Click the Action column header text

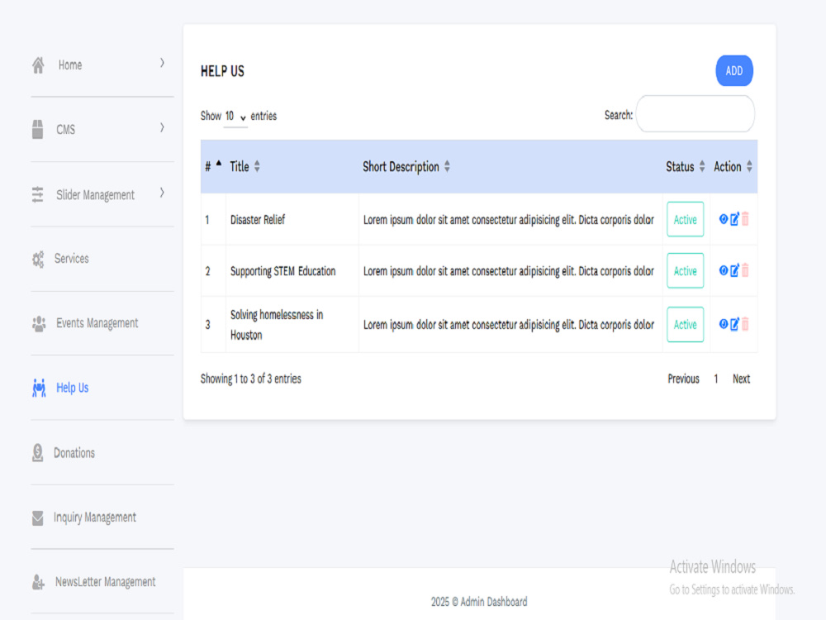tap(728, 167)
